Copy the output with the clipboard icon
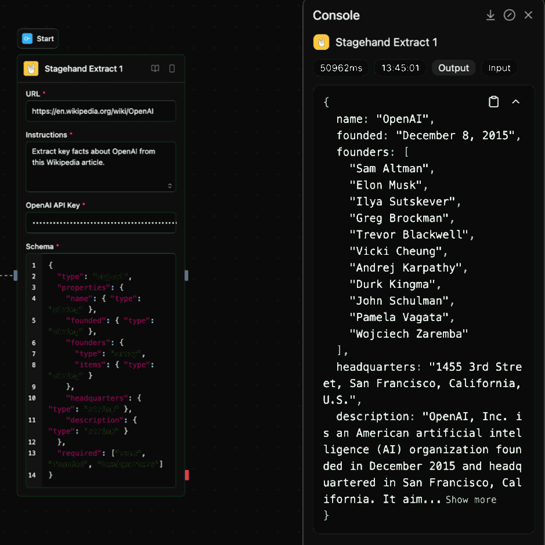The height and width of the screenshot is (545, 545). click(x=493, y=102)
